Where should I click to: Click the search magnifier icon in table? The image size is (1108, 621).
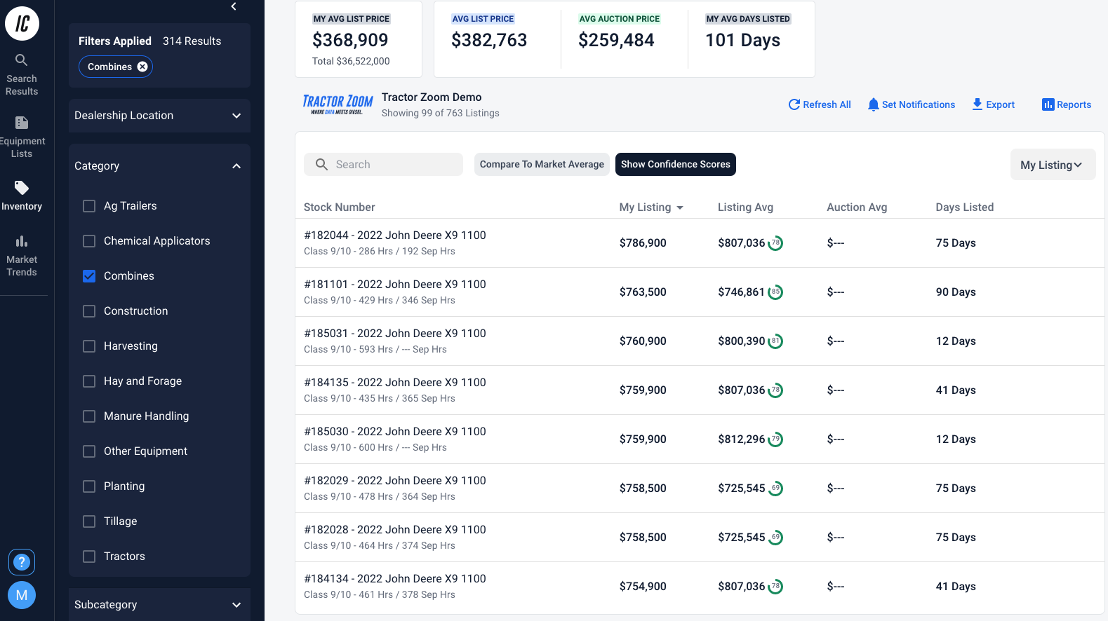pos(321,164)
